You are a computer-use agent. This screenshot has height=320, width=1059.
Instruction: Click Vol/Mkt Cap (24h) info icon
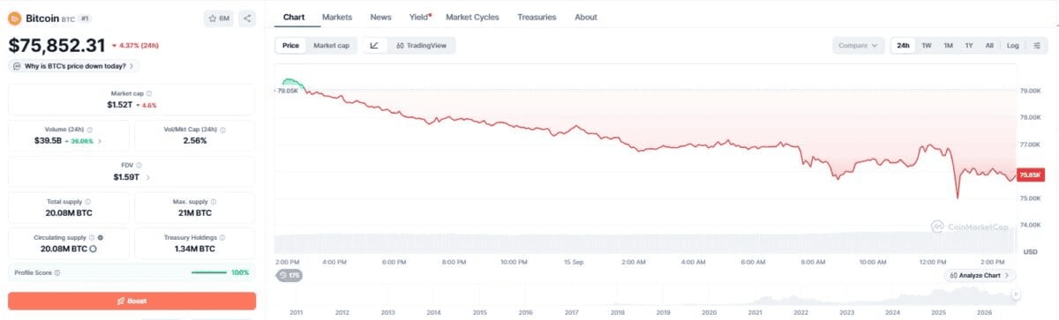click(222, 129)
